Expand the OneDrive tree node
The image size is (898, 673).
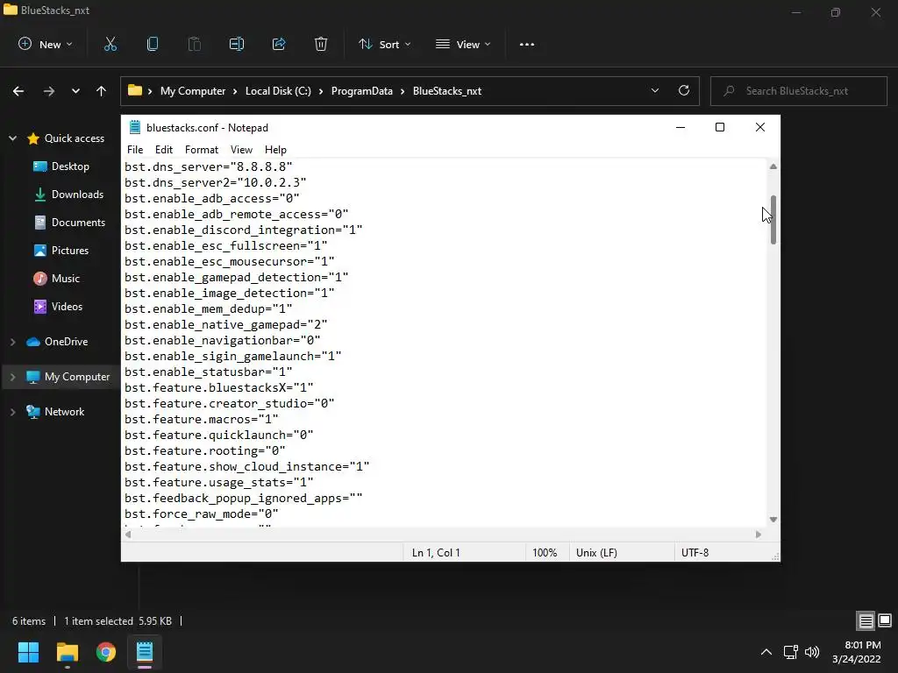click(12, 342)
